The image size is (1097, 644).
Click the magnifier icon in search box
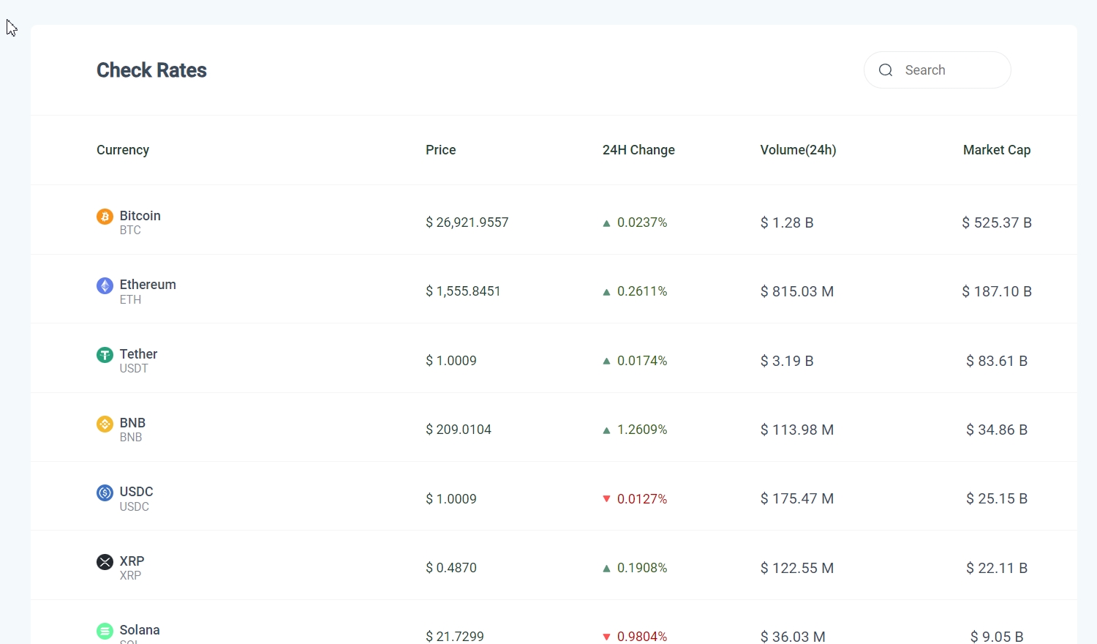[x=886, y=70]
